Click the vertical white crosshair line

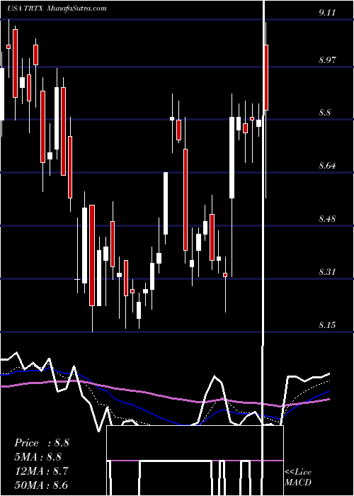click(x=263, y=248)
